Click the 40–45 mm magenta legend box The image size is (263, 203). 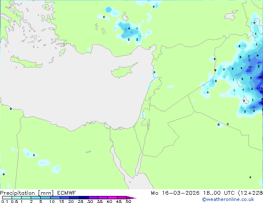coord(112,198)
